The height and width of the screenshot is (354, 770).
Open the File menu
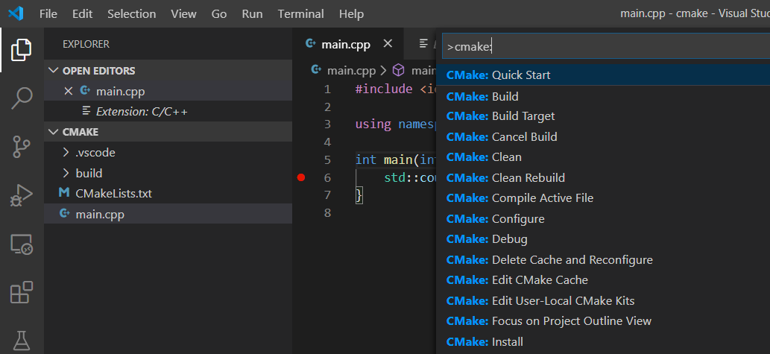[48, 13]
